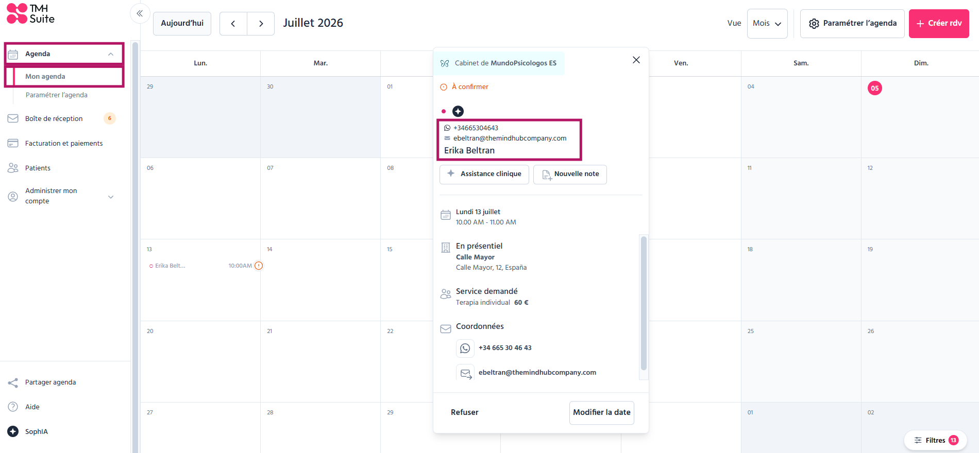Go to the previous month with the left arrow
The width and height of the screenshot is (979, 453).
click(x=233, y=24)
